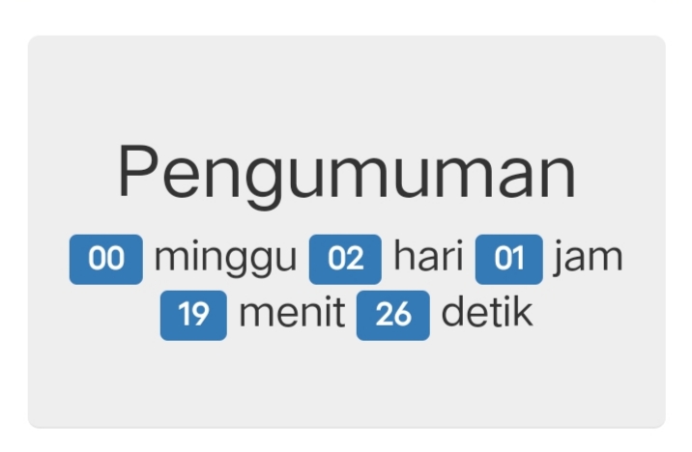Viewport: 692px width, 452px height.
Task: Click the 00 weeks countdown badge
Action: coord(105,259)
